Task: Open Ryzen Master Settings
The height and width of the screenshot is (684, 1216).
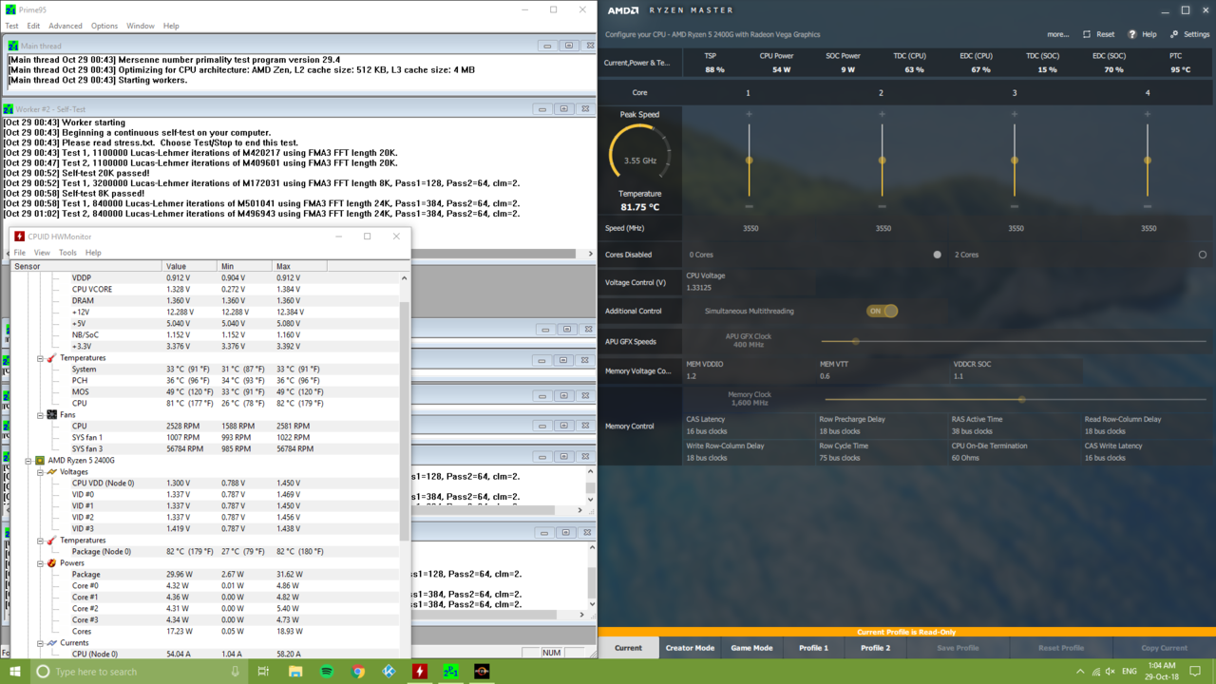Action: click(x=1189, y=34)
